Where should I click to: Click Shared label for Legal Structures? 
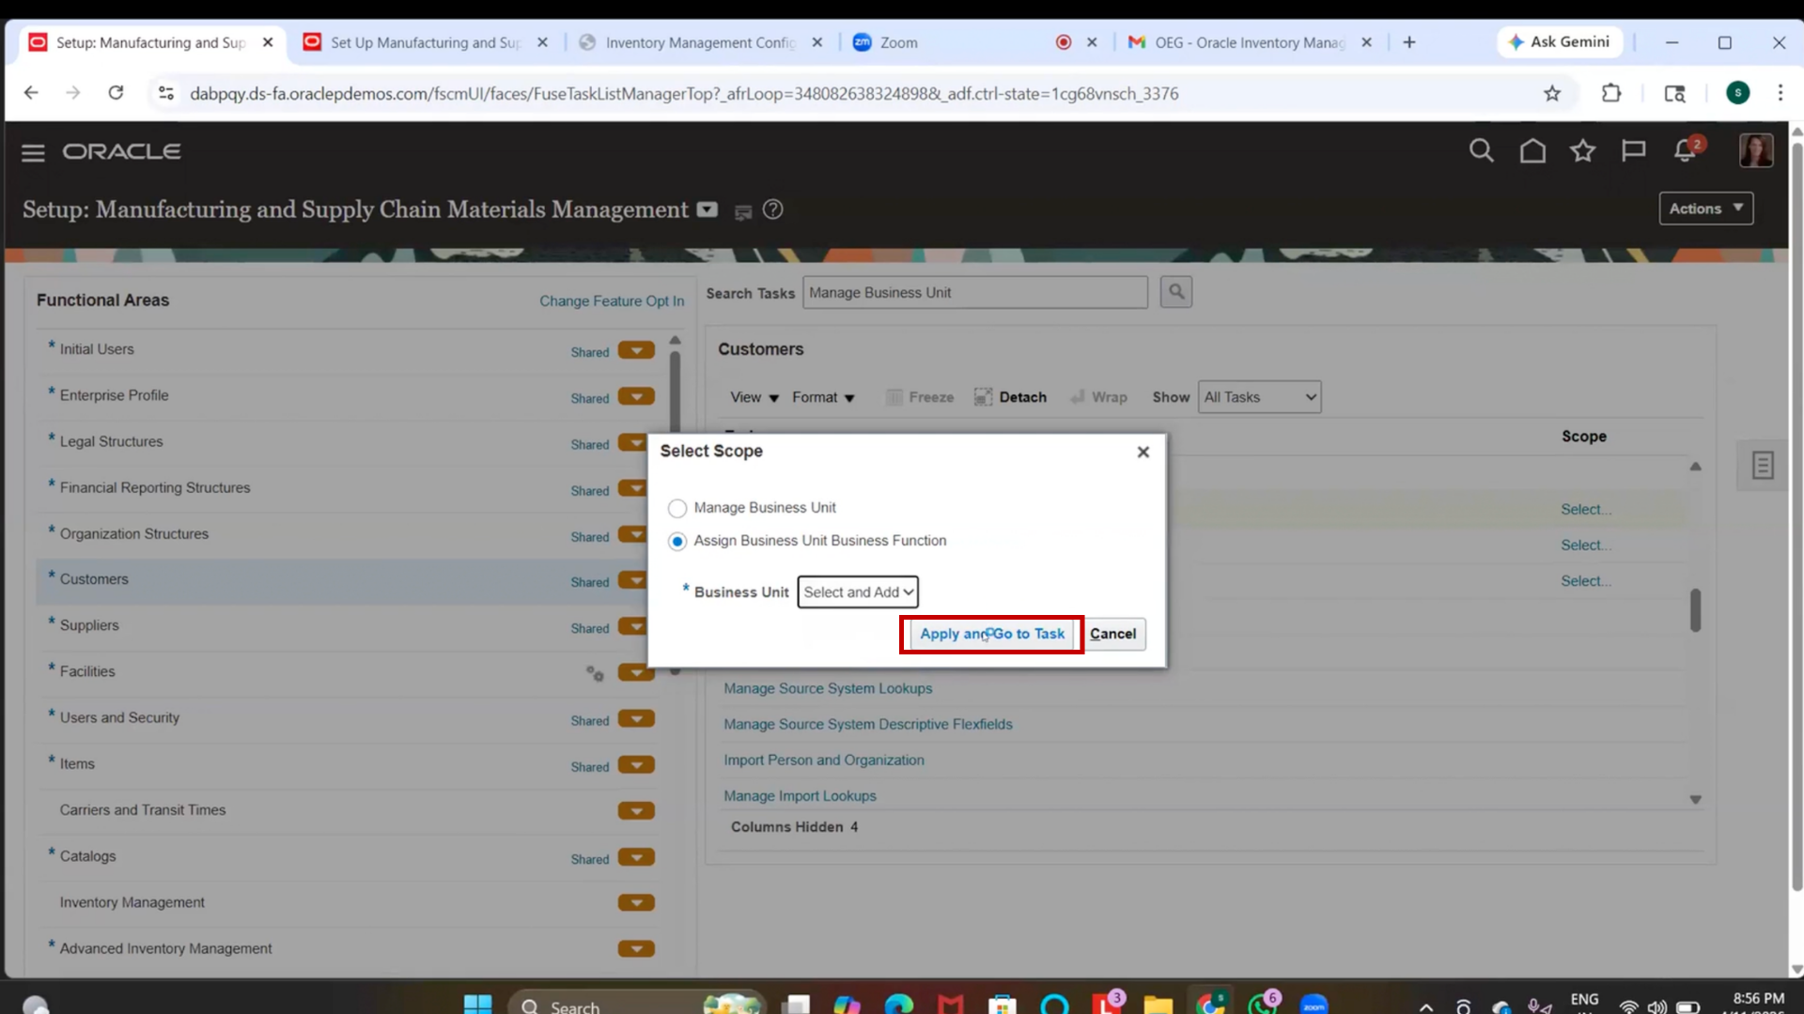tap(590, 444)
